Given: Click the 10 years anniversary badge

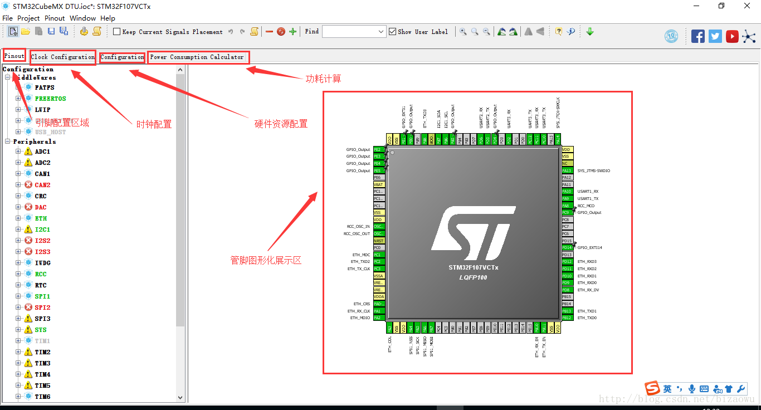Looking at the screenshot, I should [x=672, y=37].
